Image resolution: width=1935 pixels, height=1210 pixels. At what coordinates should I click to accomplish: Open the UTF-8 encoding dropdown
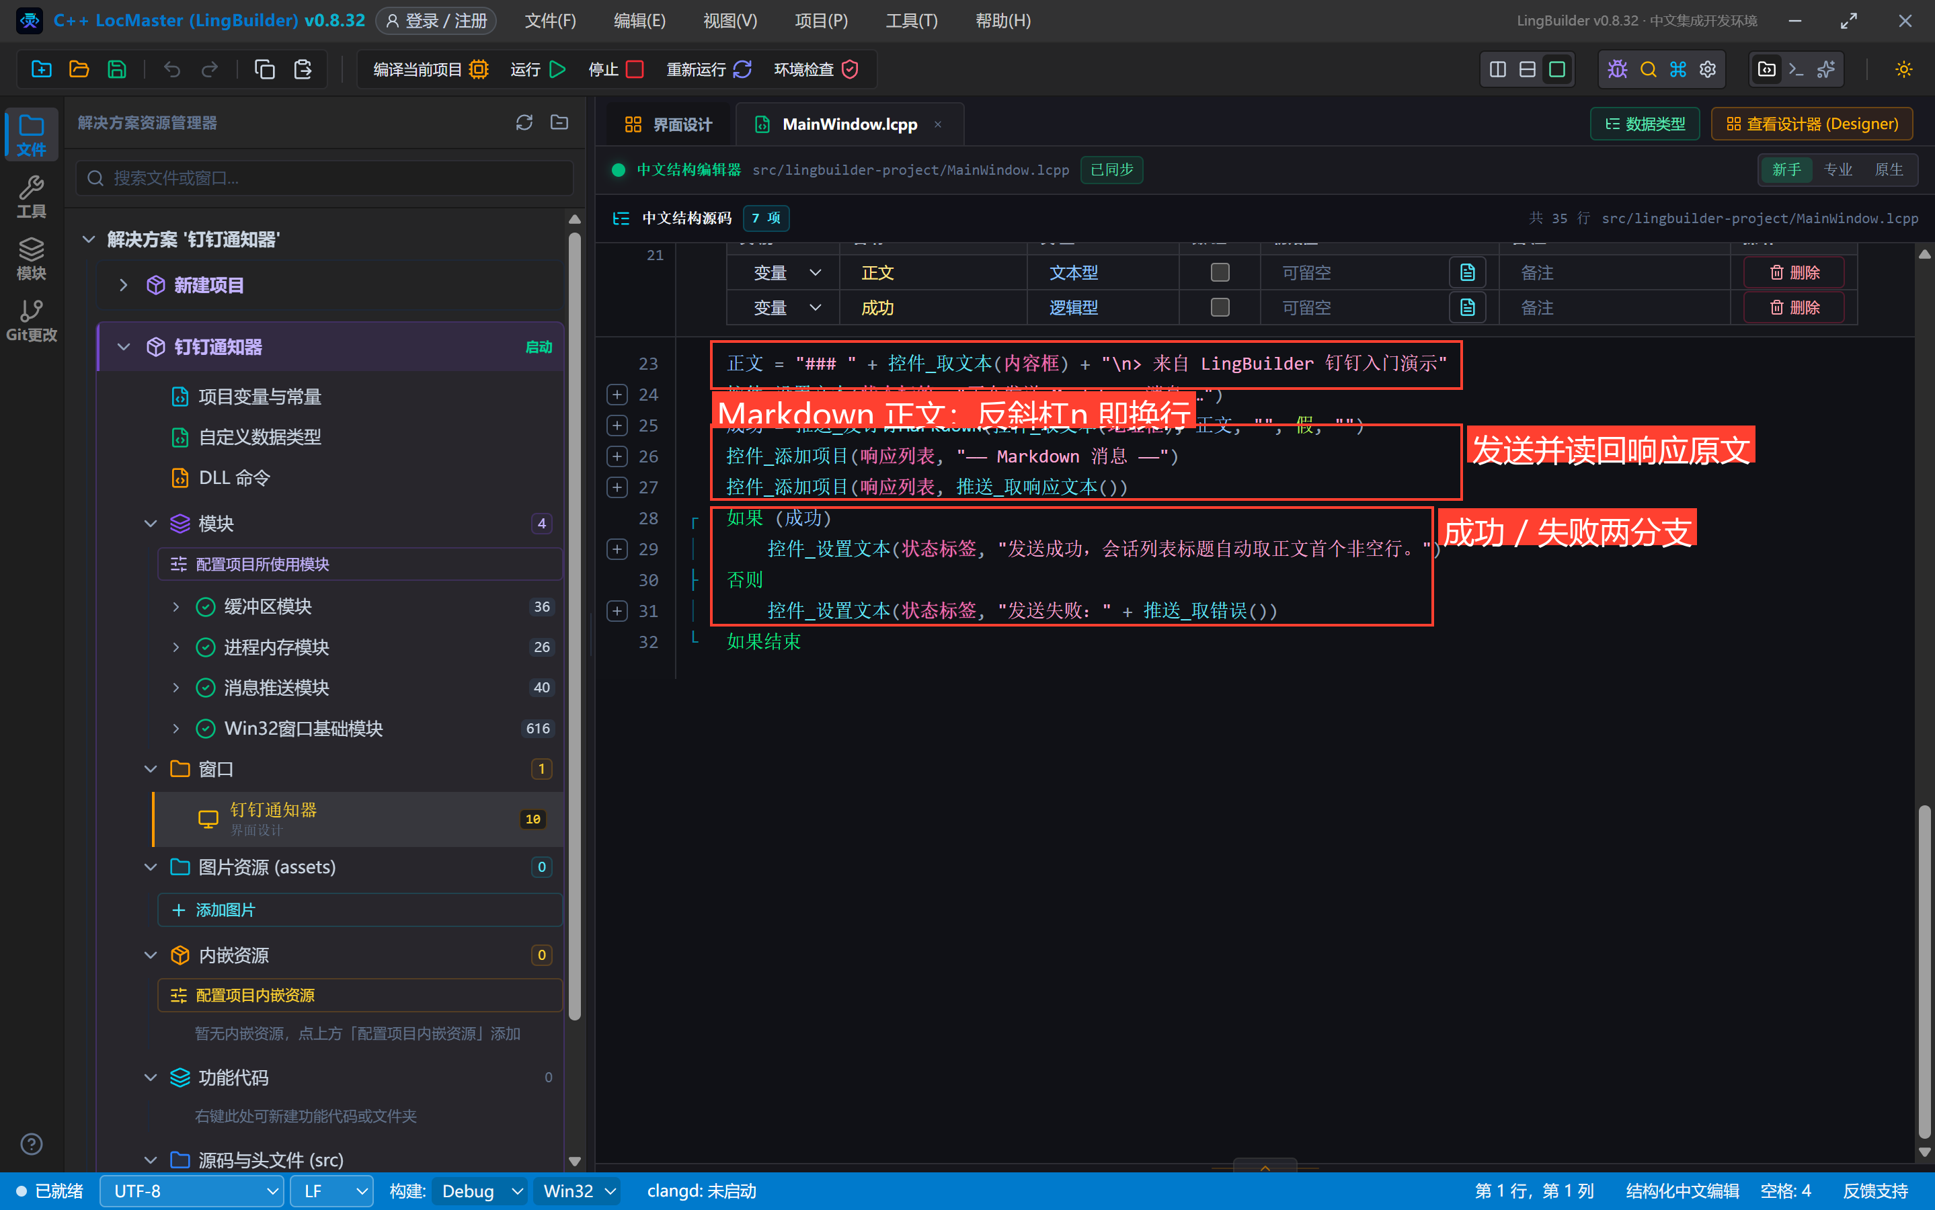[191, 1191]
